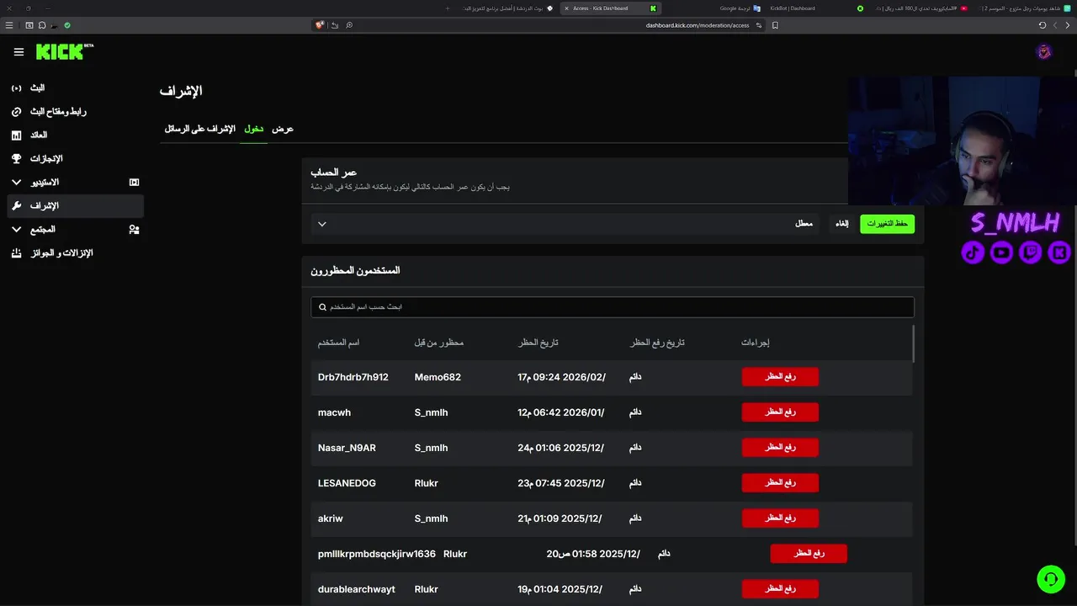
Task: Click the TikTok icon in stream overlay
Action: click(973, 252)
